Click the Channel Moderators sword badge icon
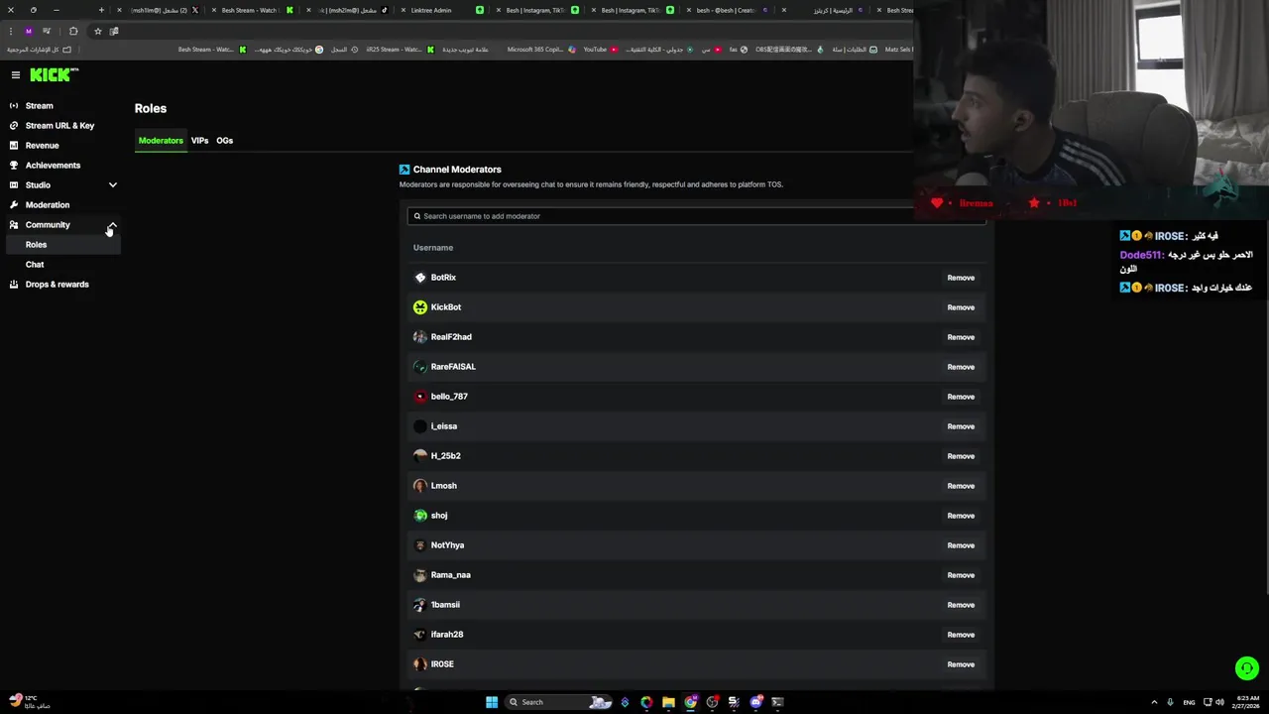The height and width of the screenshot is (714, 1269). tap(404, 170)
